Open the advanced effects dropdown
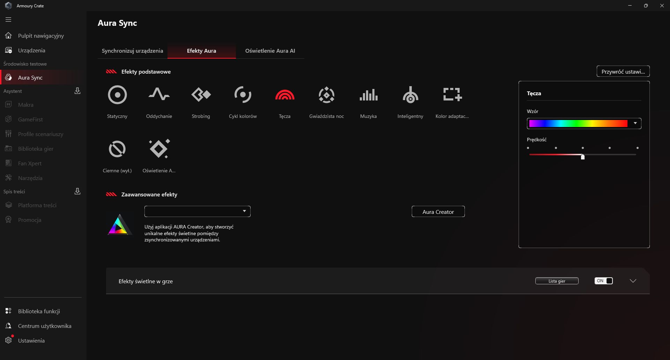The image size is (670, 360). (198, 211)
